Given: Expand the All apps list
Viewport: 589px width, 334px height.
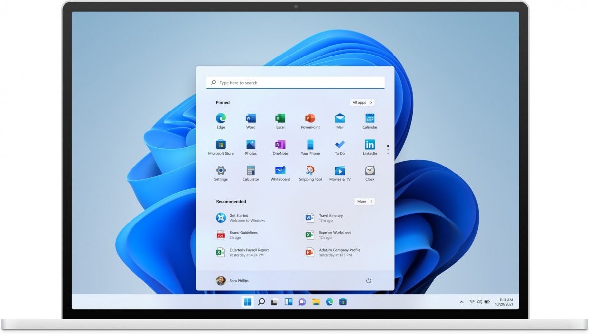Looking at the screenshot, I should [x=362, y=103].
